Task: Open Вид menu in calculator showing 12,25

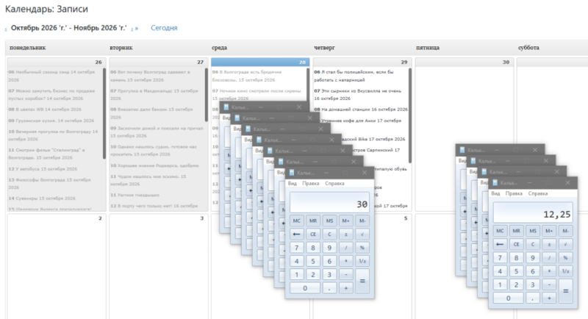Action: click(x=495, y=193)
